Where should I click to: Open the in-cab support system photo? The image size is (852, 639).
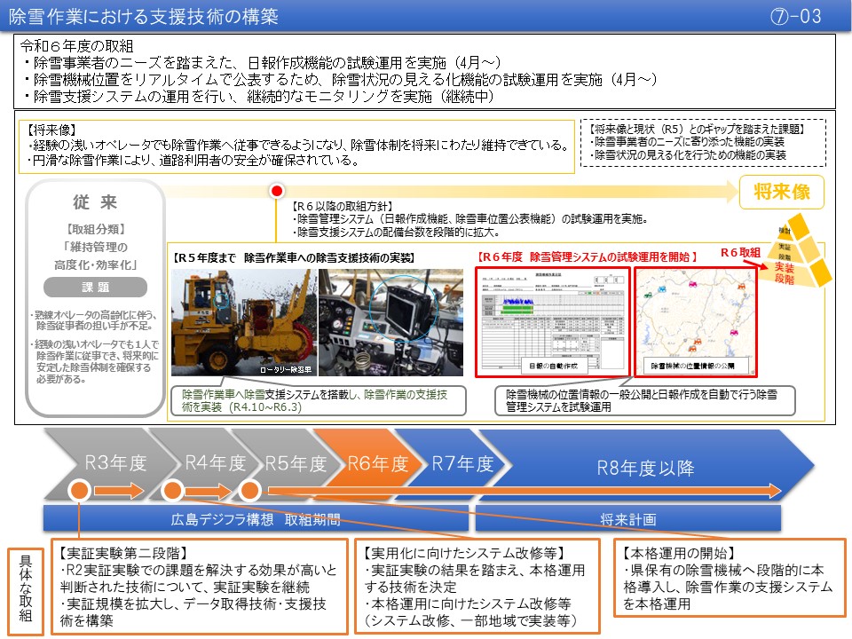(x=390, y=325)
